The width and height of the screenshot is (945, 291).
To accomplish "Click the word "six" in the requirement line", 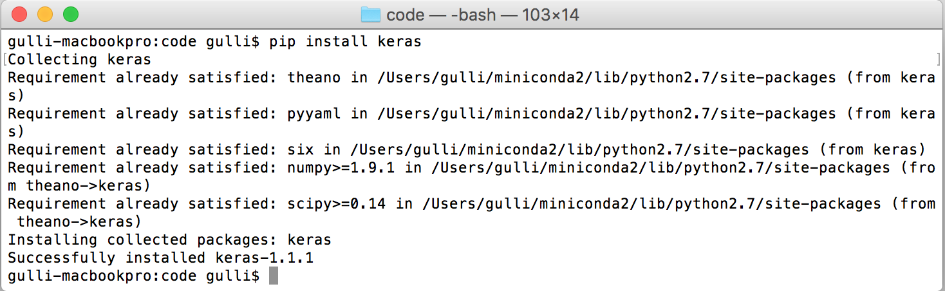I will [x=301, y=151].
